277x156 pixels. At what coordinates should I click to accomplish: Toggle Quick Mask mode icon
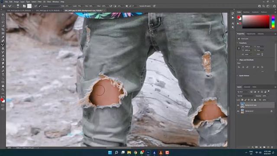(3, 105)
